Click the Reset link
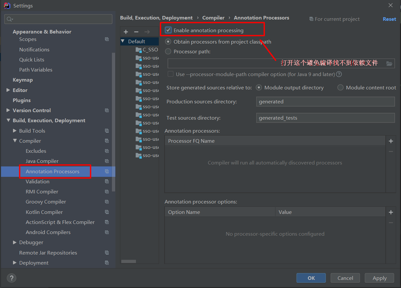 (x=389, y=19)
